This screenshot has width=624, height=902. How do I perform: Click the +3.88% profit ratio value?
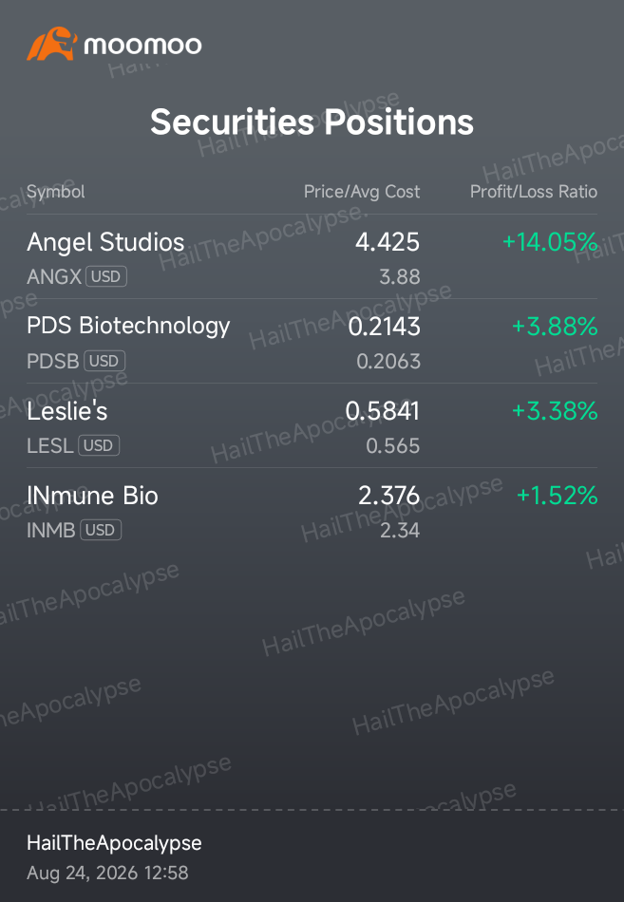[555, 327]
